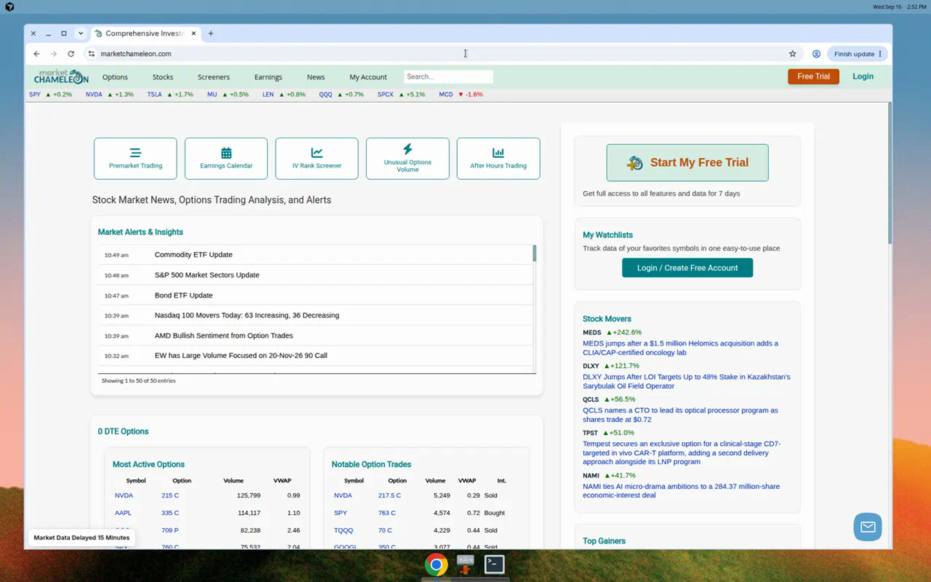Click the site Search field

coord(448,77)
